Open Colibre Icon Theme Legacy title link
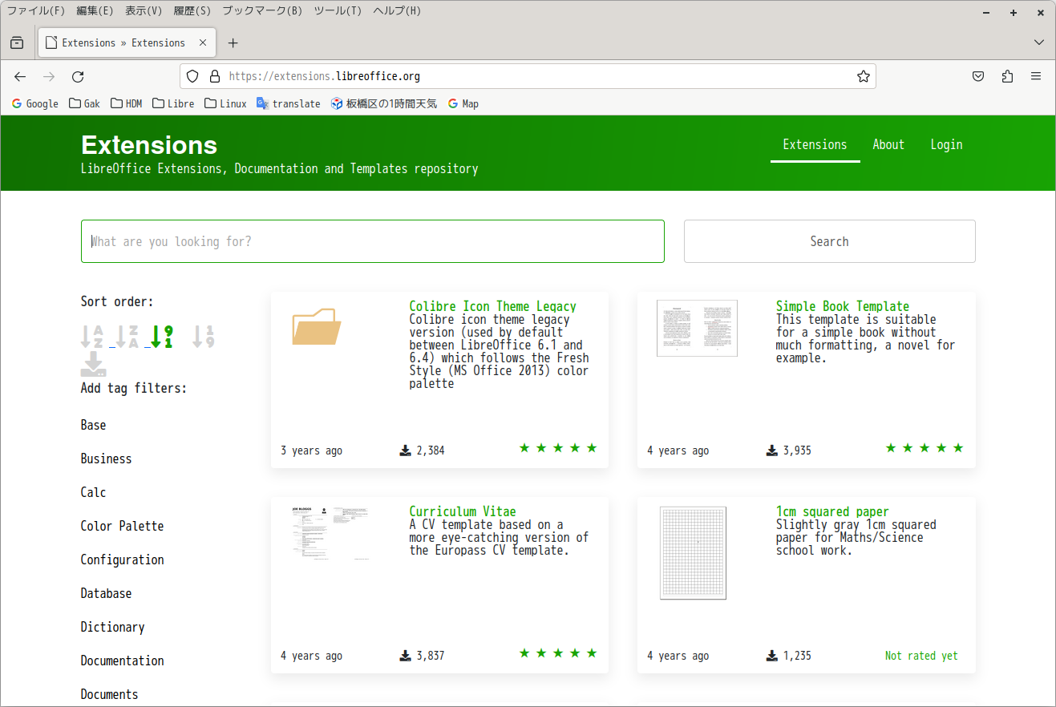Screen dimensions: 1056x707 tap(492, 306)
